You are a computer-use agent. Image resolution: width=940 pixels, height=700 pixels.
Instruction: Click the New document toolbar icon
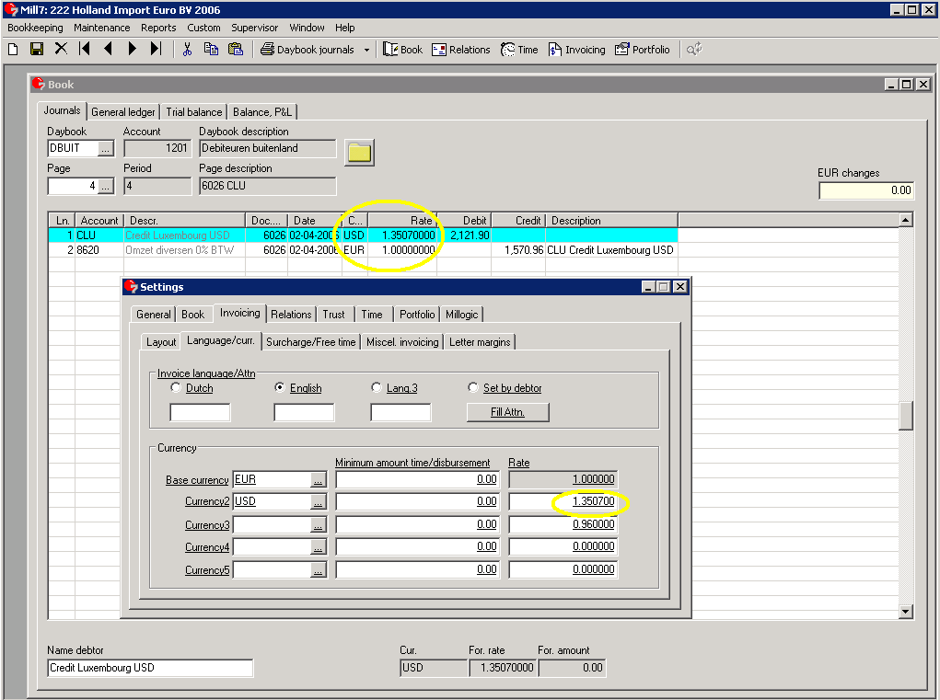[x=13, y=49]
